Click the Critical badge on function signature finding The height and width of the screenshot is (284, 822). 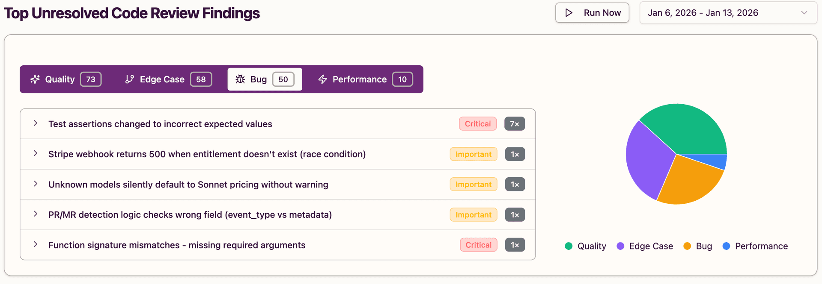tap(478, 245)
